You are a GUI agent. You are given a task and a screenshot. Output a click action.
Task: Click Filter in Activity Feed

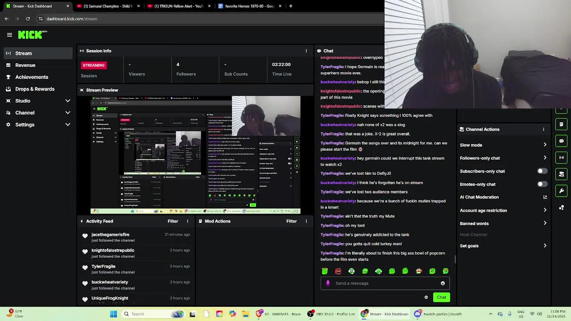(173, 221)
